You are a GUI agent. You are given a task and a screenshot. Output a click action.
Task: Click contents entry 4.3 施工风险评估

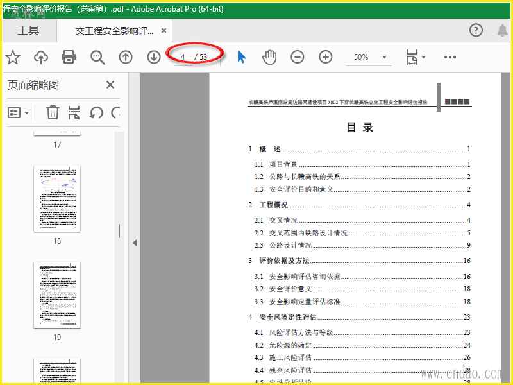362,357
